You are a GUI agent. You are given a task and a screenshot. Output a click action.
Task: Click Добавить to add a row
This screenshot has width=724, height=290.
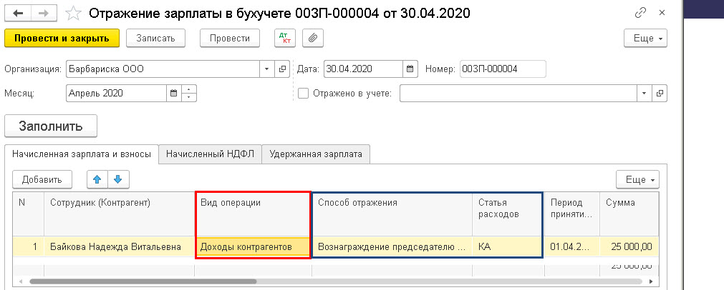pyautogui.click(x=42, y=179)
